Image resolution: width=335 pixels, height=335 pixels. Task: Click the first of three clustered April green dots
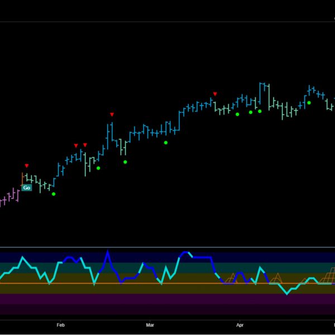(x=237, y=114)
